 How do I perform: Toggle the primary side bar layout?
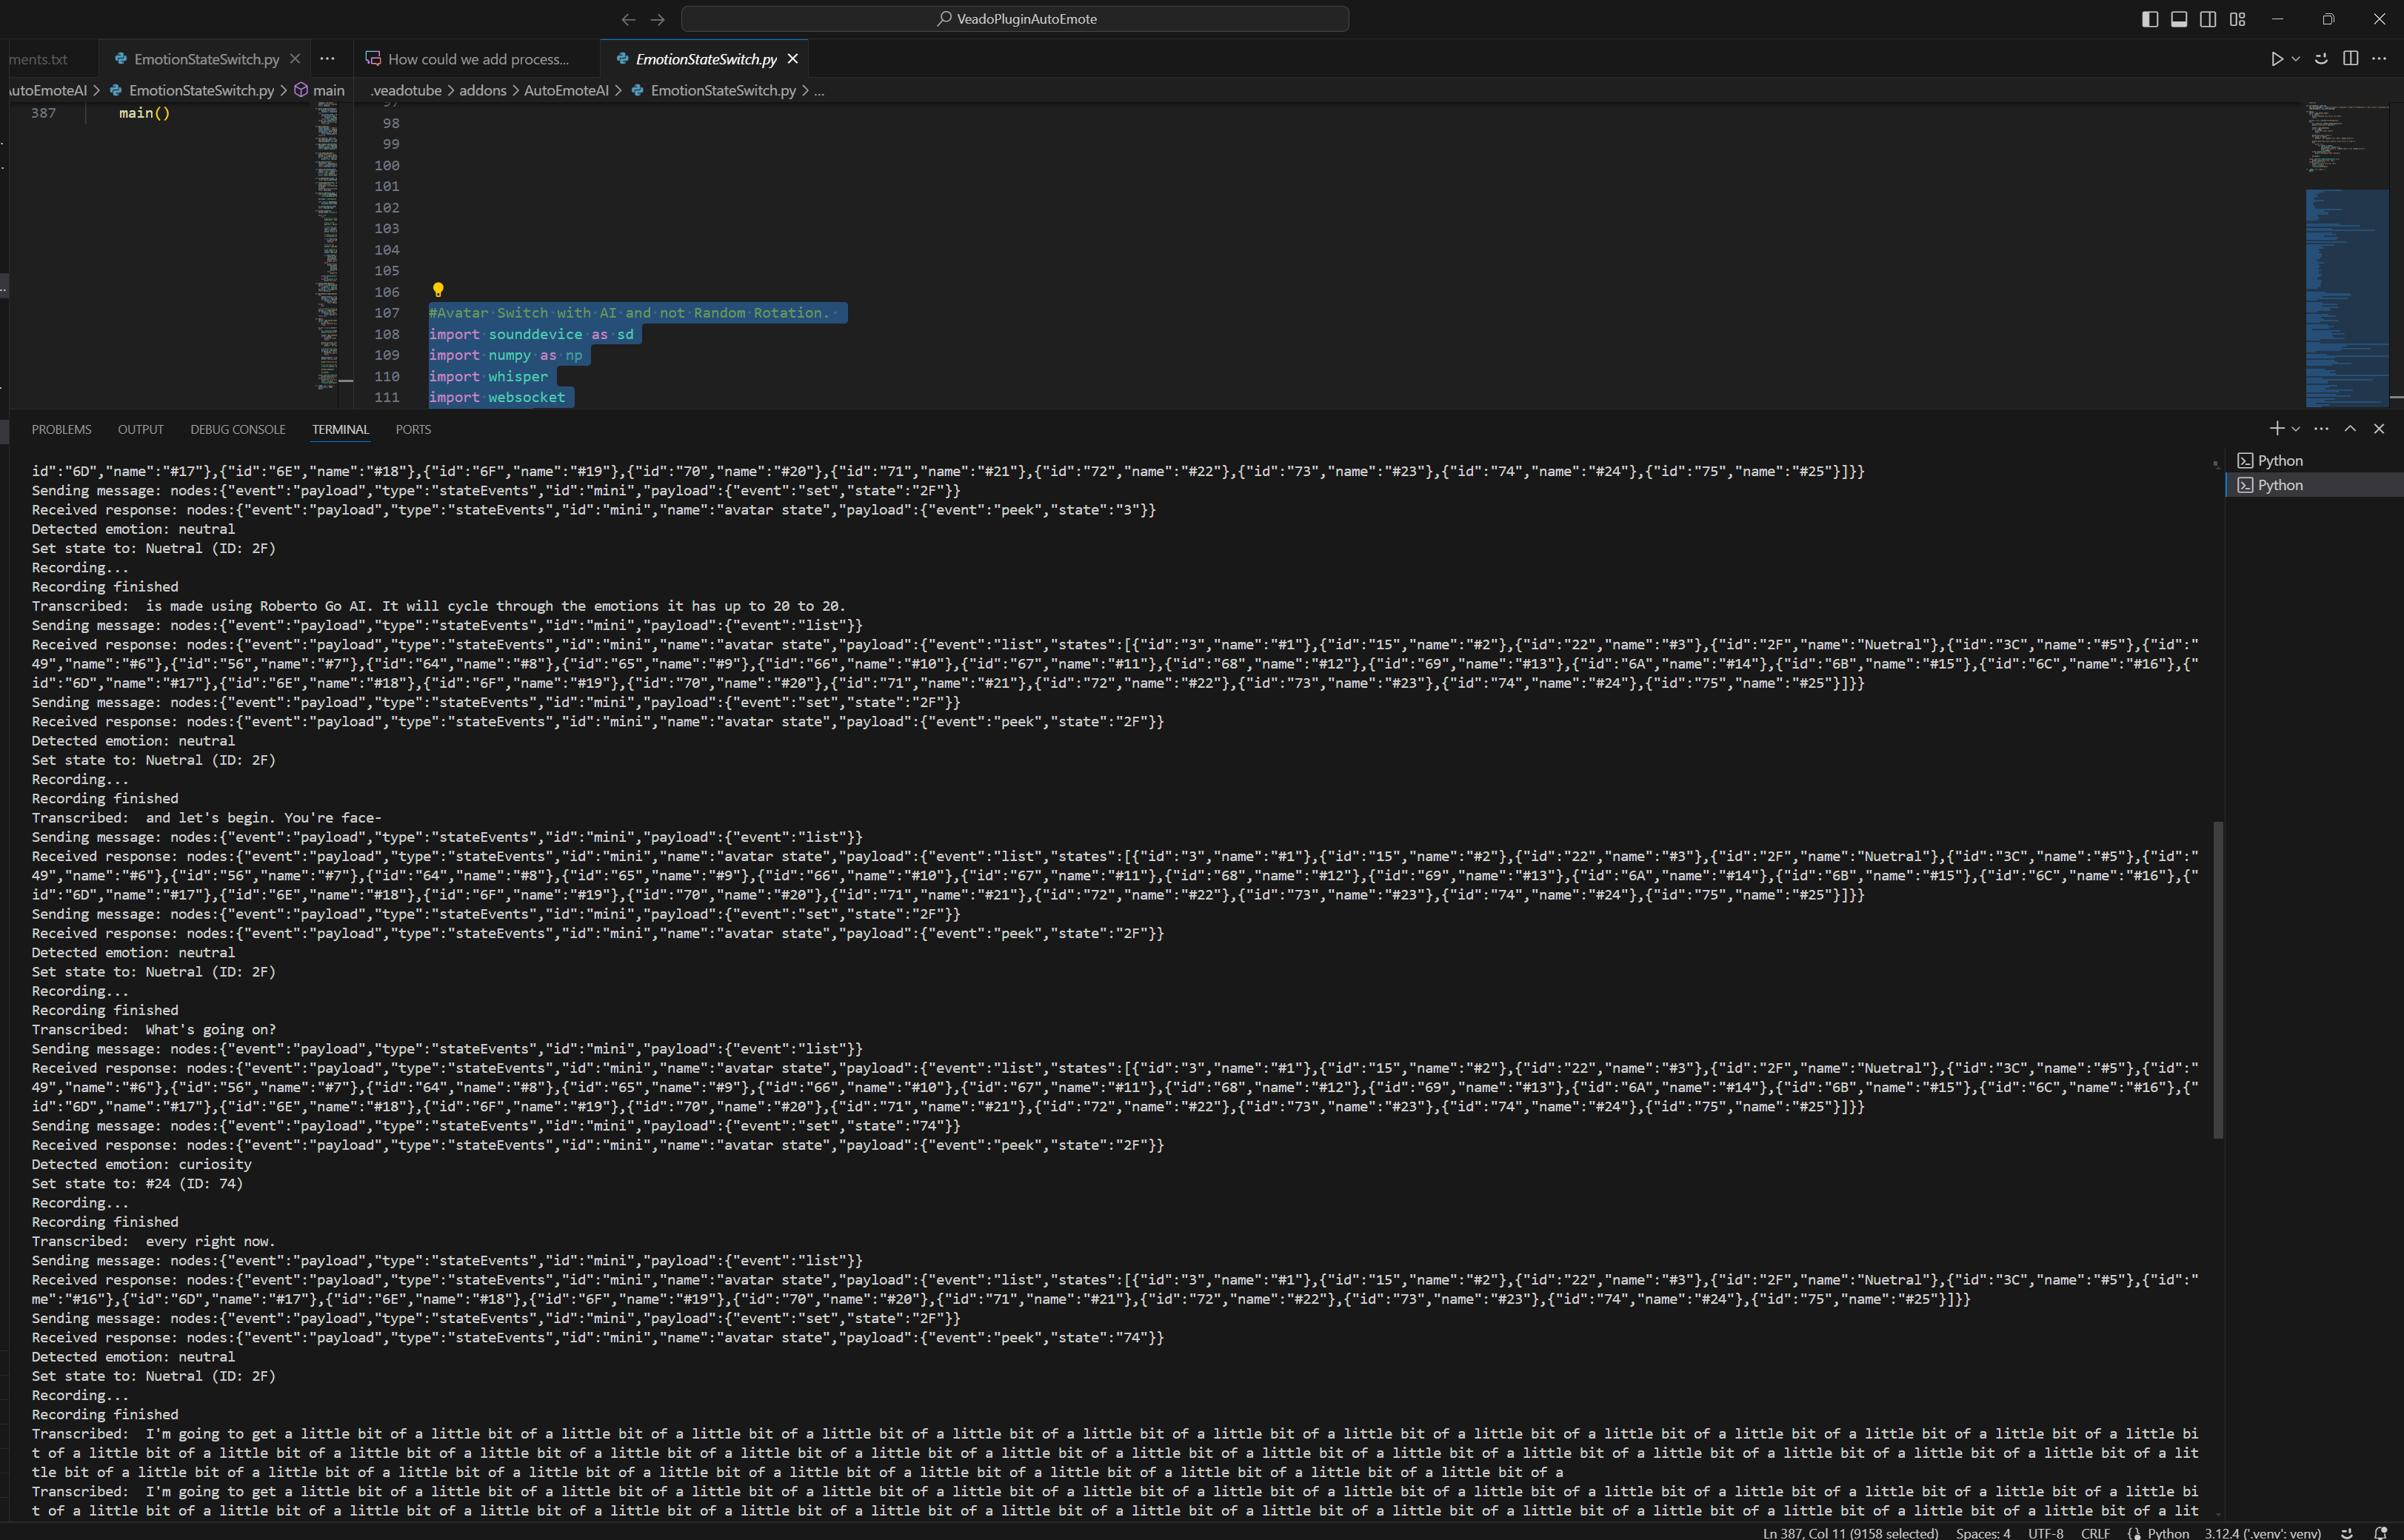coord(2150,19)
